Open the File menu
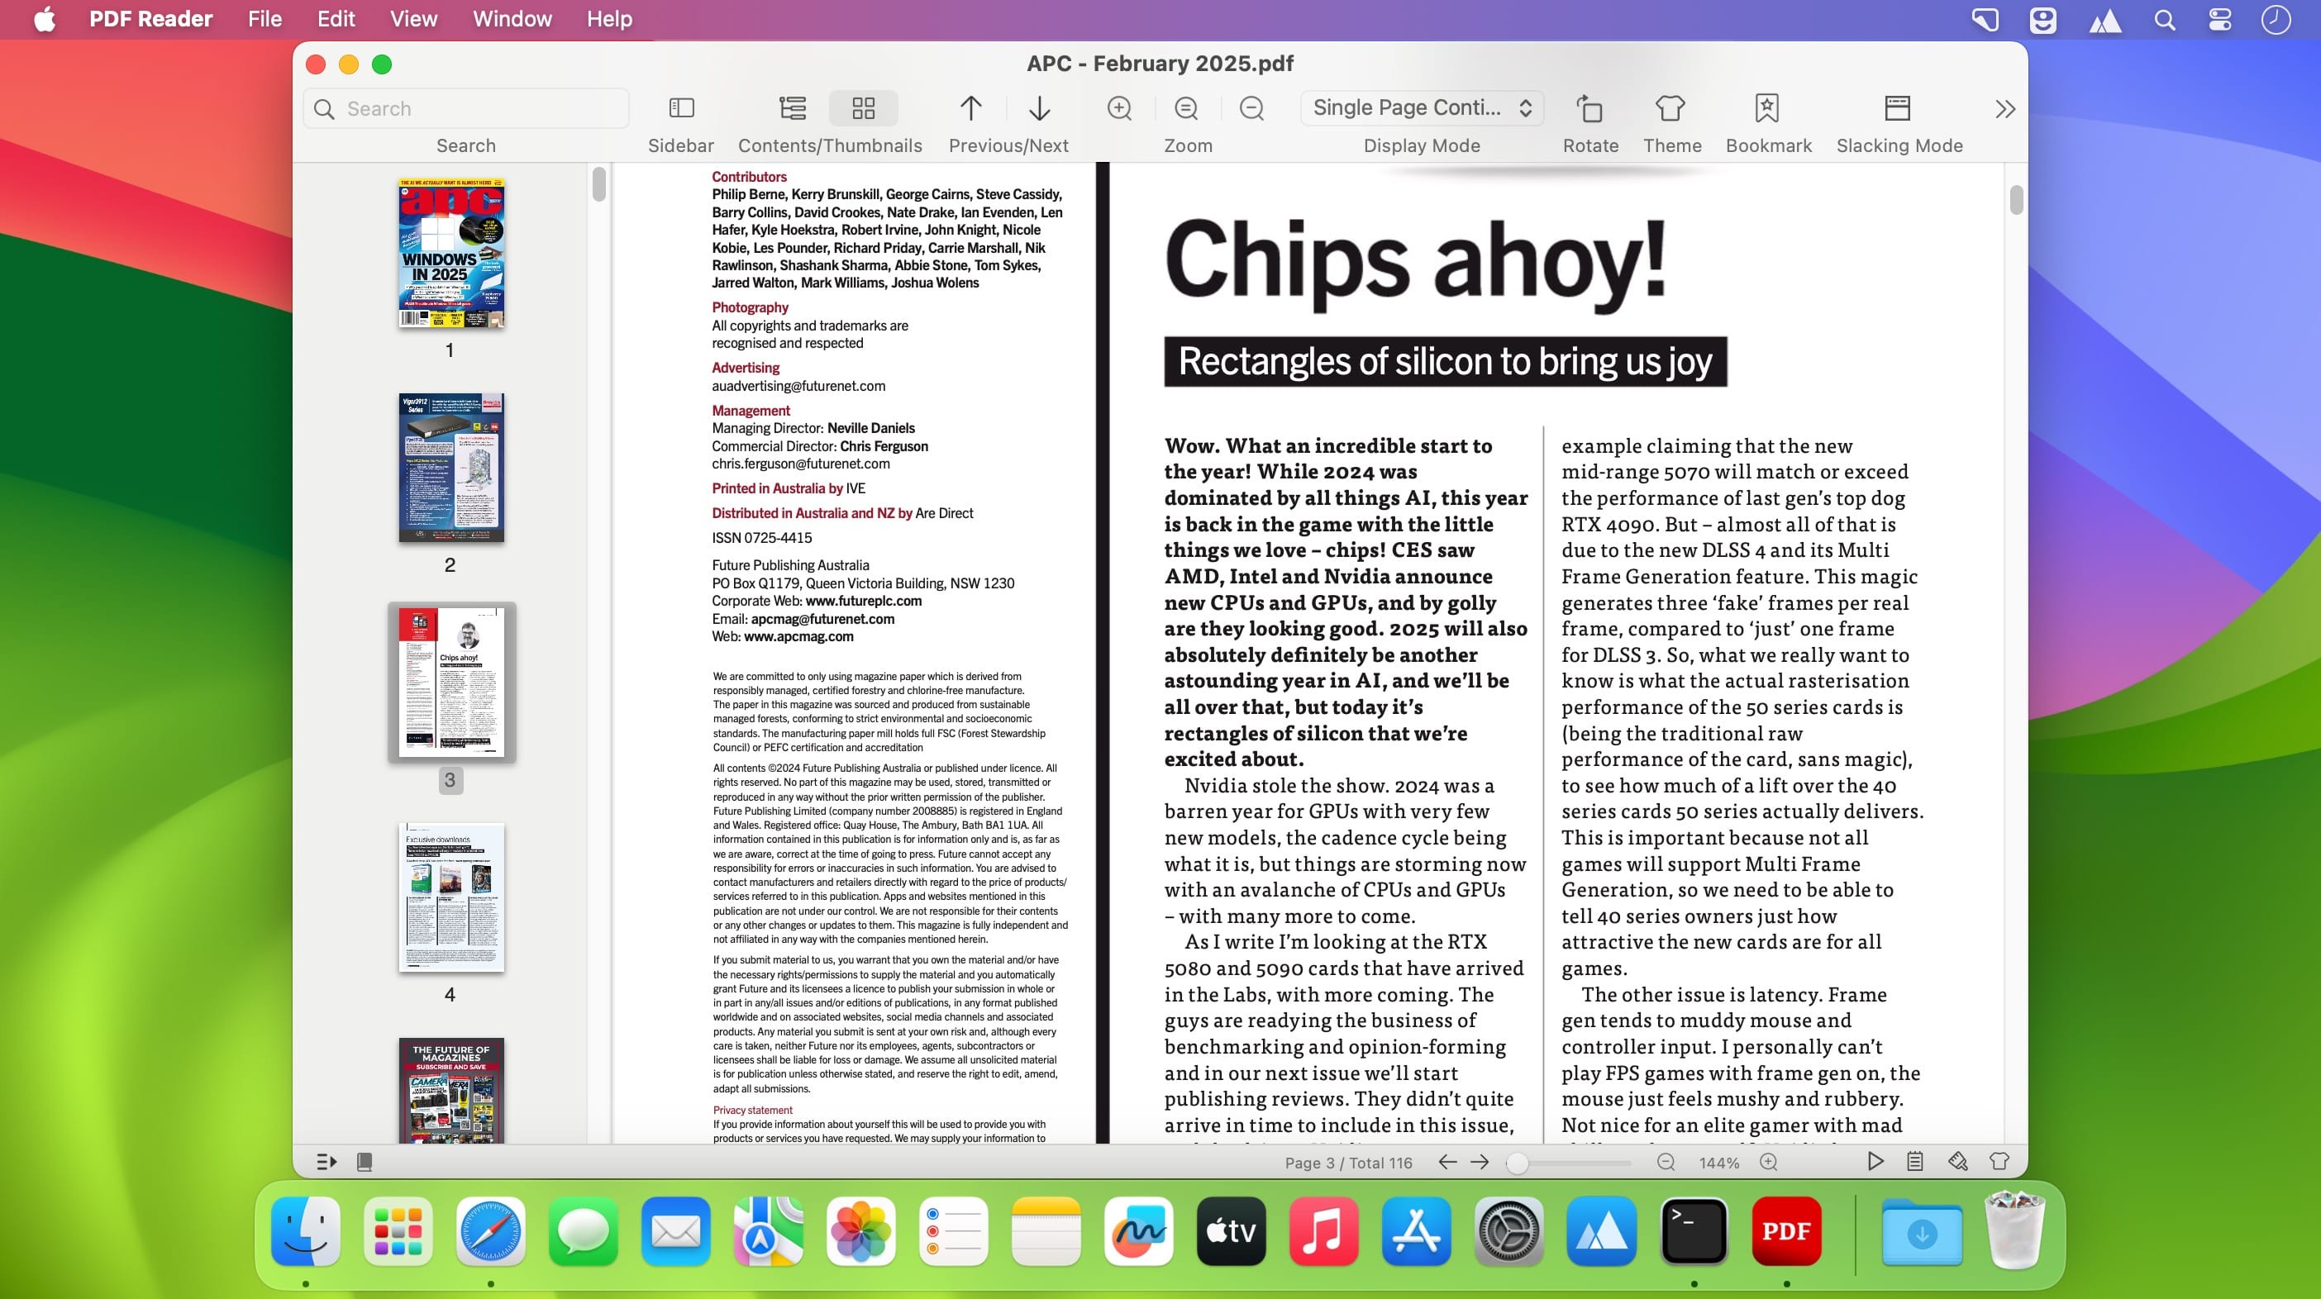This screenshot has width=2321, height=1299. [265, 19]
